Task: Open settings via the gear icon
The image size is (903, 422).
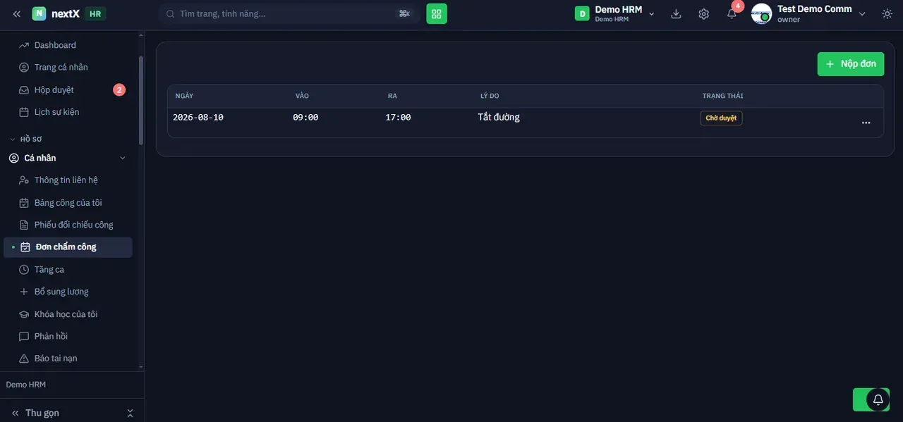Action: [703, 14]
